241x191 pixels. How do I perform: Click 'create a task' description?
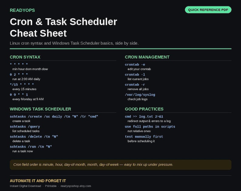point(21,121)
